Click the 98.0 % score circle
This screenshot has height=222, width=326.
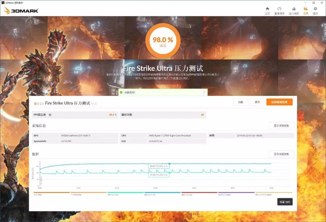click(163, 41)
